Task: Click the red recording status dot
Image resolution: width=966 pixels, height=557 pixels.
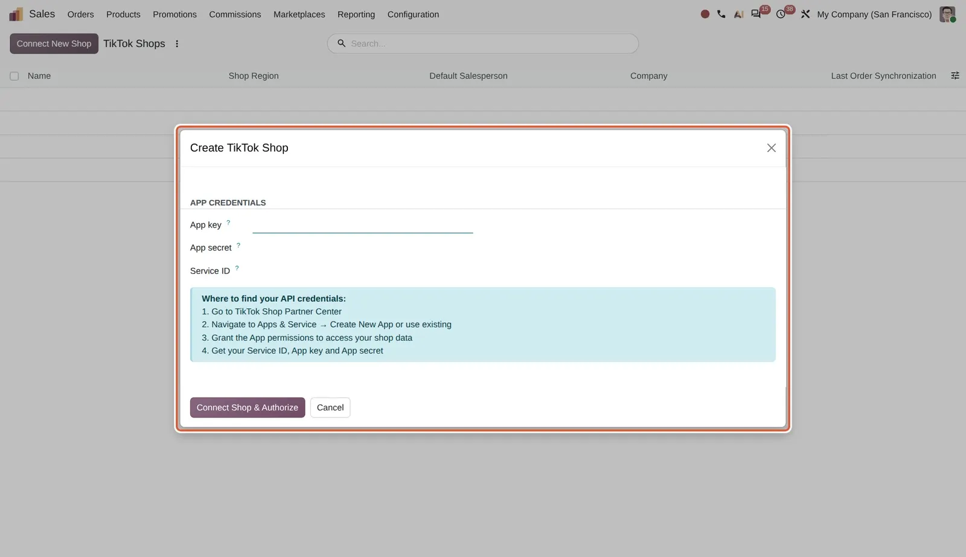Action: coord(705,14)
